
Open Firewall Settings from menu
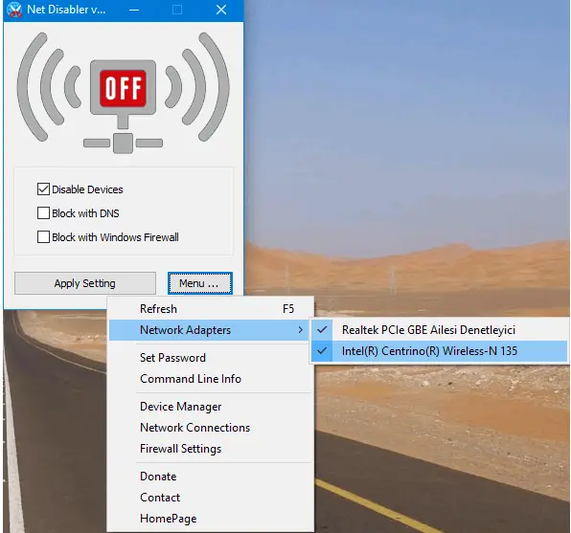[x=211, y=449]
